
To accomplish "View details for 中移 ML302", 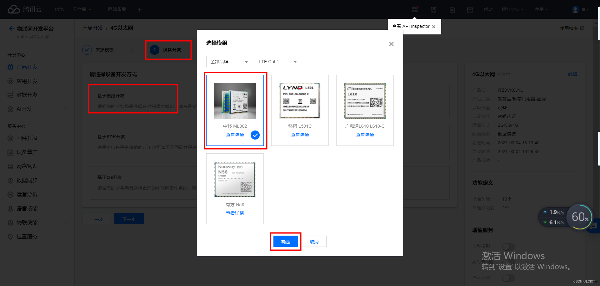I will point(235,135).
